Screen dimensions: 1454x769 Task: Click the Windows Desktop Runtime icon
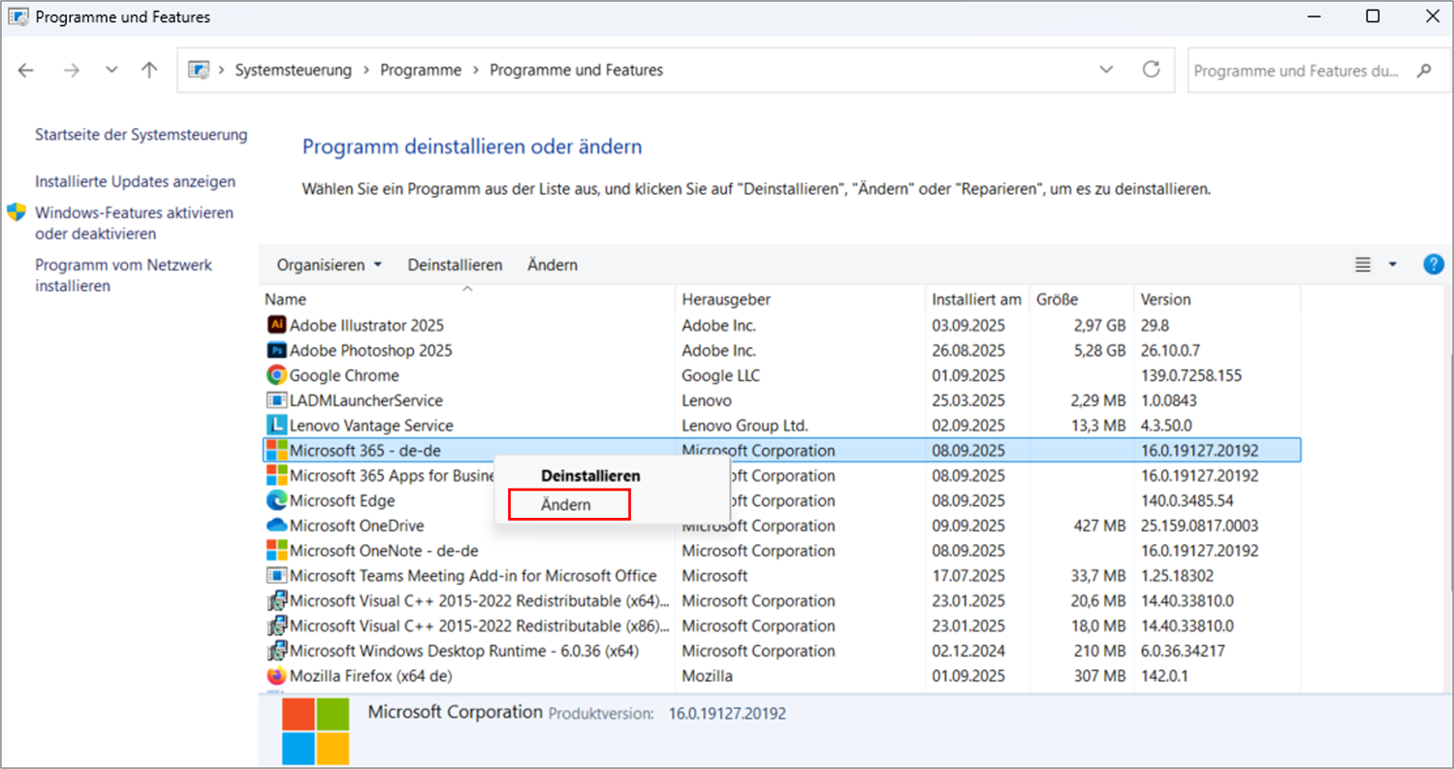276,651
